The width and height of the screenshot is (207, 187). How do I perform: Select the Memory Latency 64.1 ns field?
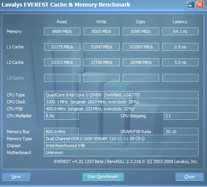(x=180, y=31)
